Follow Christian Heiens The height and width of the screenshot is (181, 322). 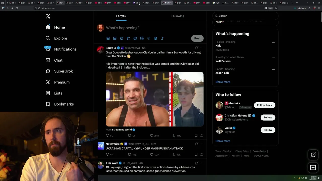268,117
